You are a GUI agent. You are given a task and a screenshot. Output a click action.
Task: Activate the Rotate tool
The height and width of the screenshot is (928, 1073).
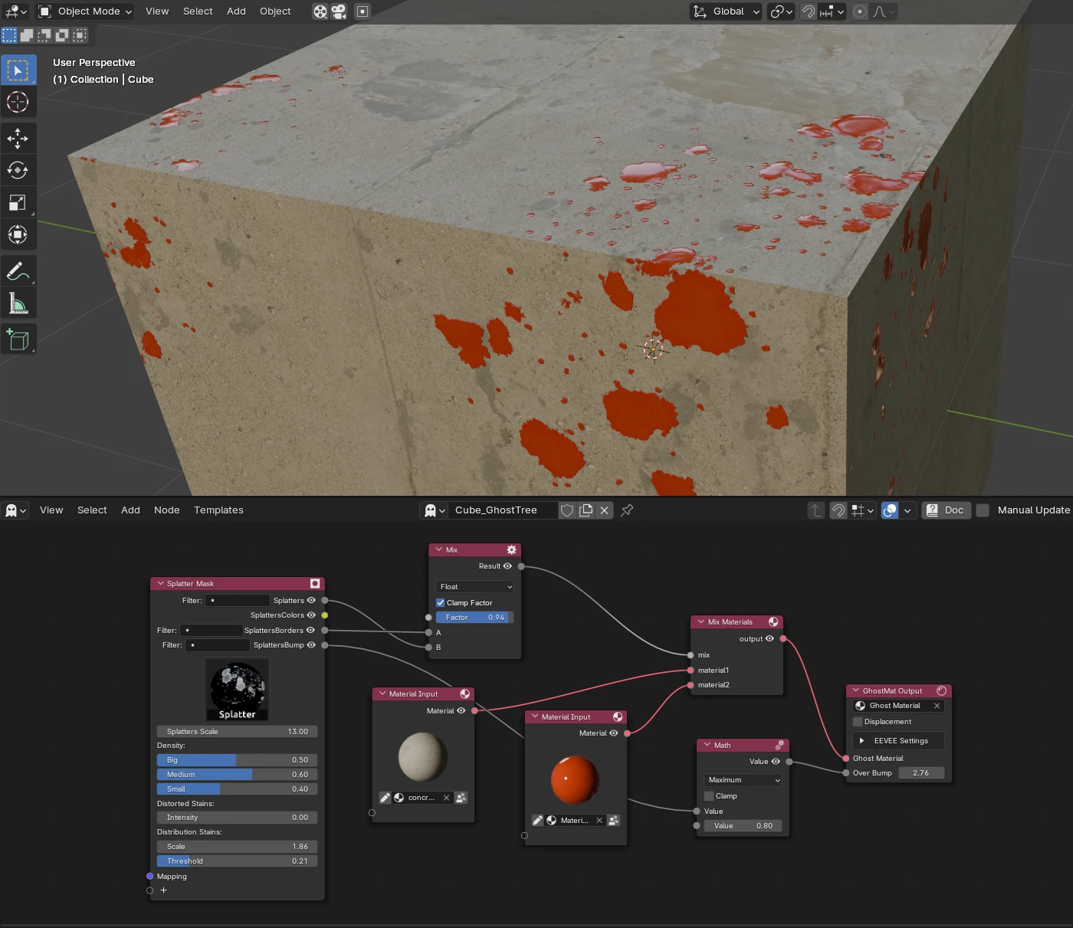pyautogui.click(x=18, y=170)
